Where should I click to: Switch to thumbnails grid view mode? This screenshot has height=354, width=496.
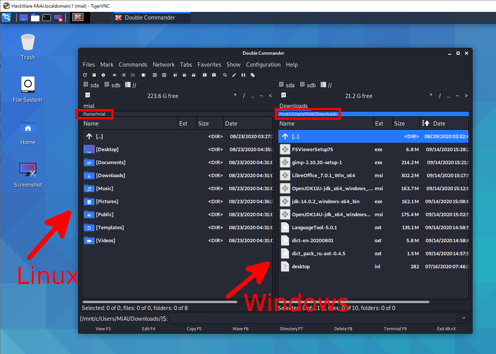[133, 75]
